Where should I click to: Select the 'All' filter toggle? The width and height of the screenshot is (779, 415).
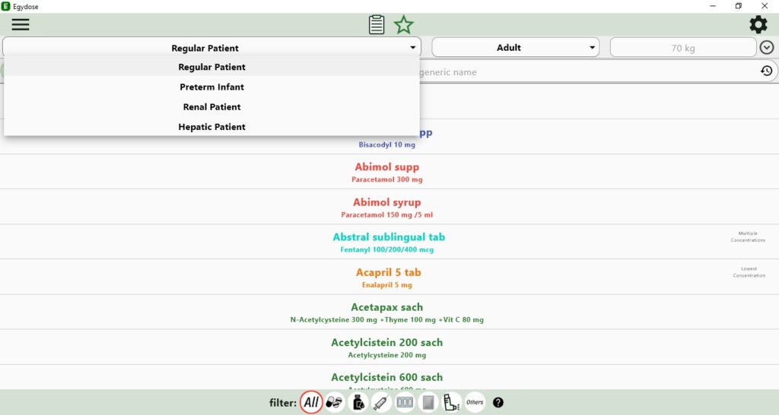click(x=310, y=402)
